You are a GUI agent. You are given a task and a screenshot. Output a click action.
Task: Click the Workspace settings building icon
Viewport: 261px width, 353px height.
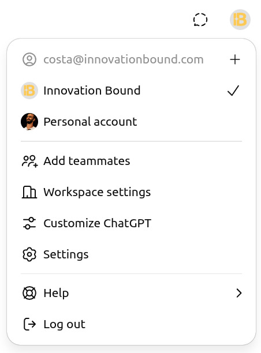[x=29, y=192]
